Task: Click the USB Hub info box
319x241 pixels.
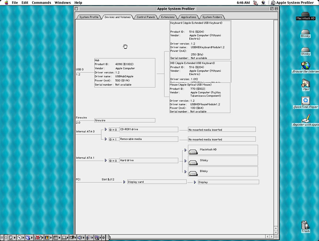Action: click(125, 73)
